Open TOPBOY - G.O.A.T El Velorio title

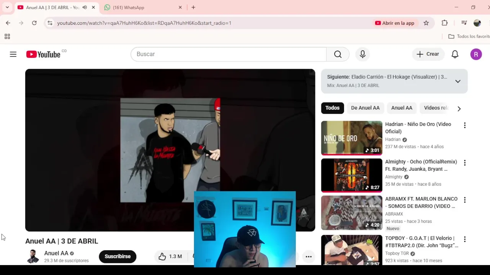tap(421, 242)
